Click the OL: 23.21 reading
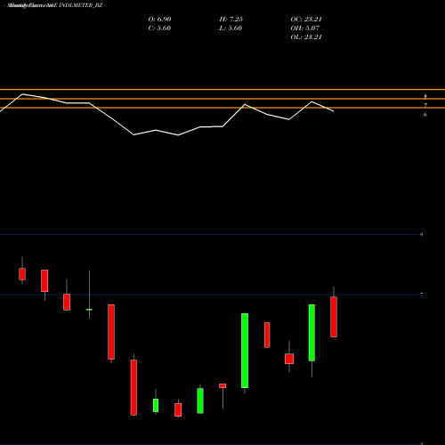445x445 pixels. pos(306,37)
